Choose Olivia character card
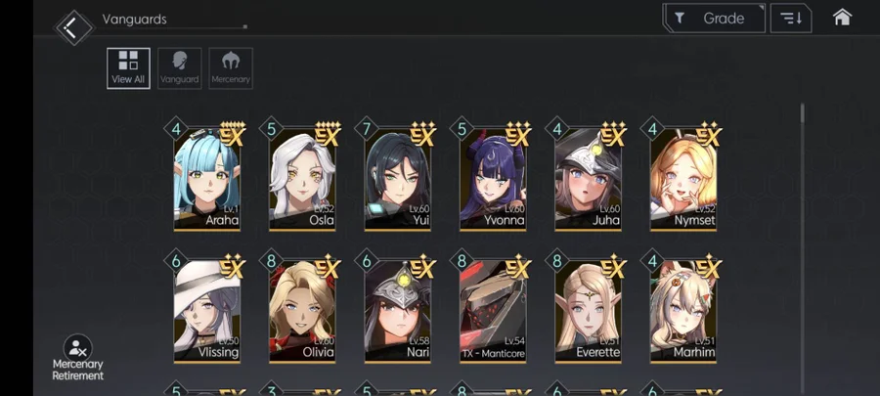The height and width of the screenshot is (396, 880). click(302, 310)
